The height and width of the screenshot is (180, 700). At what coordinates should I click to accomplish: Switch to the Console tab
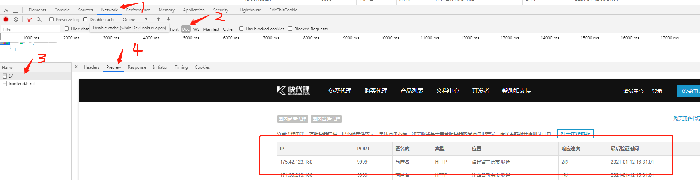[x=62, y=10]
